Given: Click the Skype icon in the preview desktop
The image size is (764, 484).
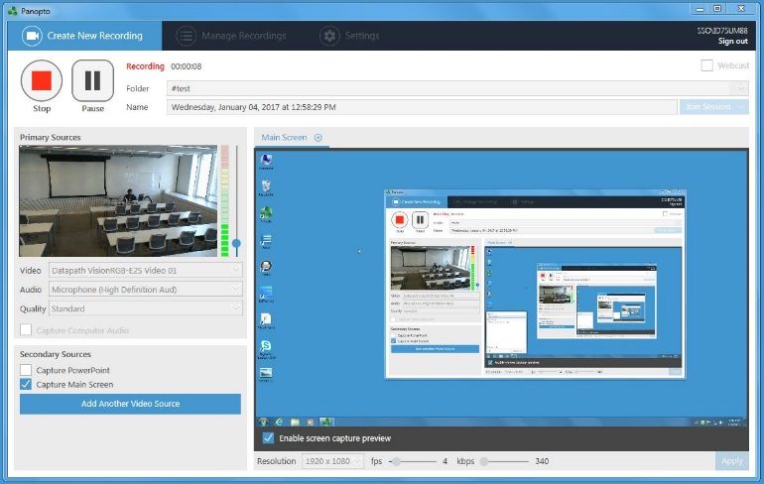Looking at the screenshot, I should [x=266, y=349].
